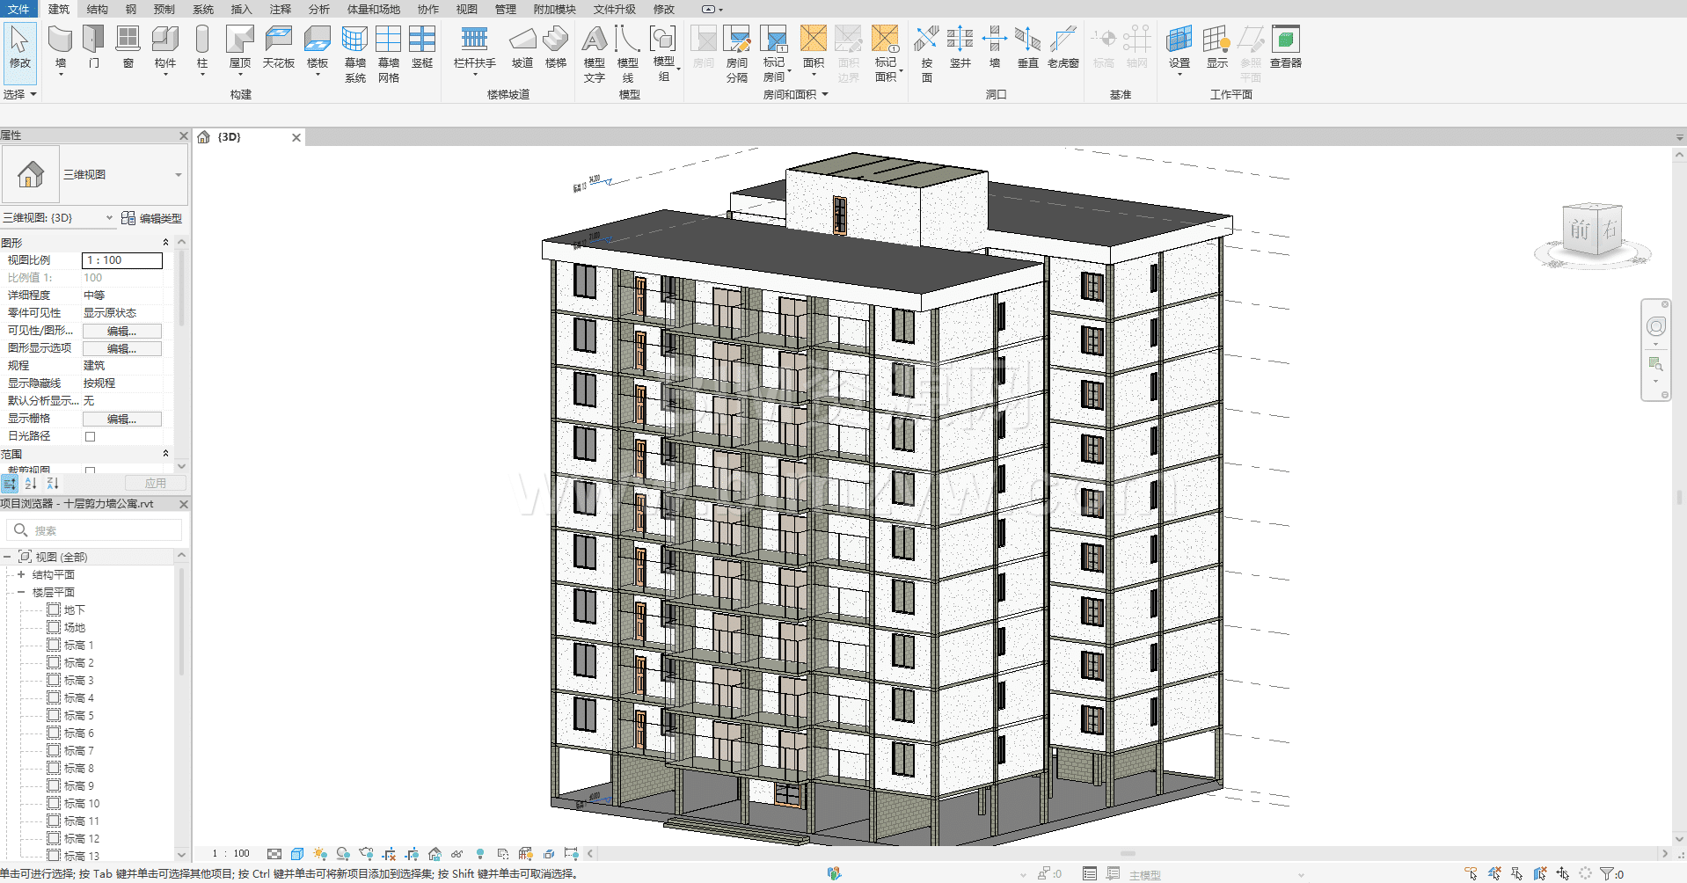
Task: Choose the 屋顶 (Roof) tool
Action: click(x=239, y=47)
